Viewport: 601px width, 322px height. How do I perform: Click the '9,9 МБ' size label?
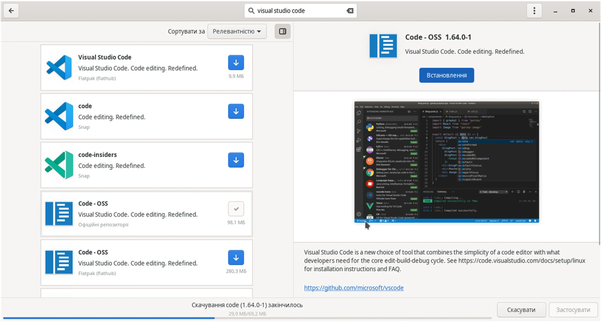(236, 76)
